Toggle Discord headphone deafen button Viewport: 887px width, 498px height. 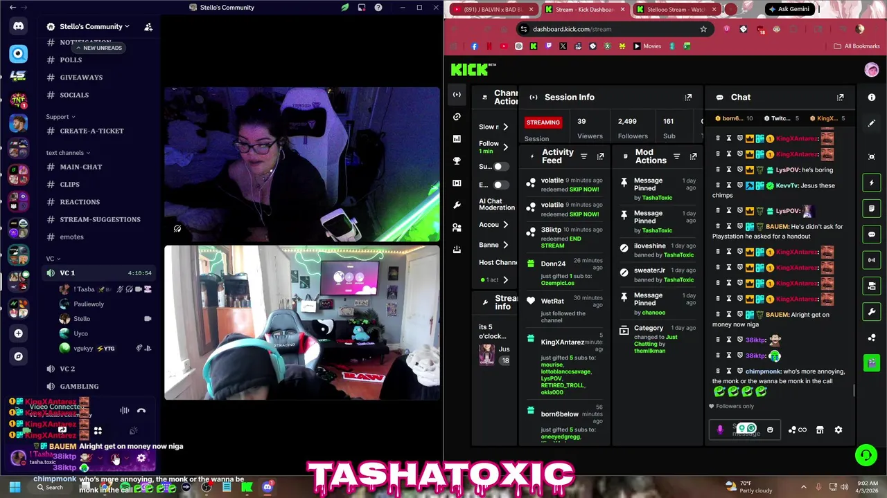116,458
